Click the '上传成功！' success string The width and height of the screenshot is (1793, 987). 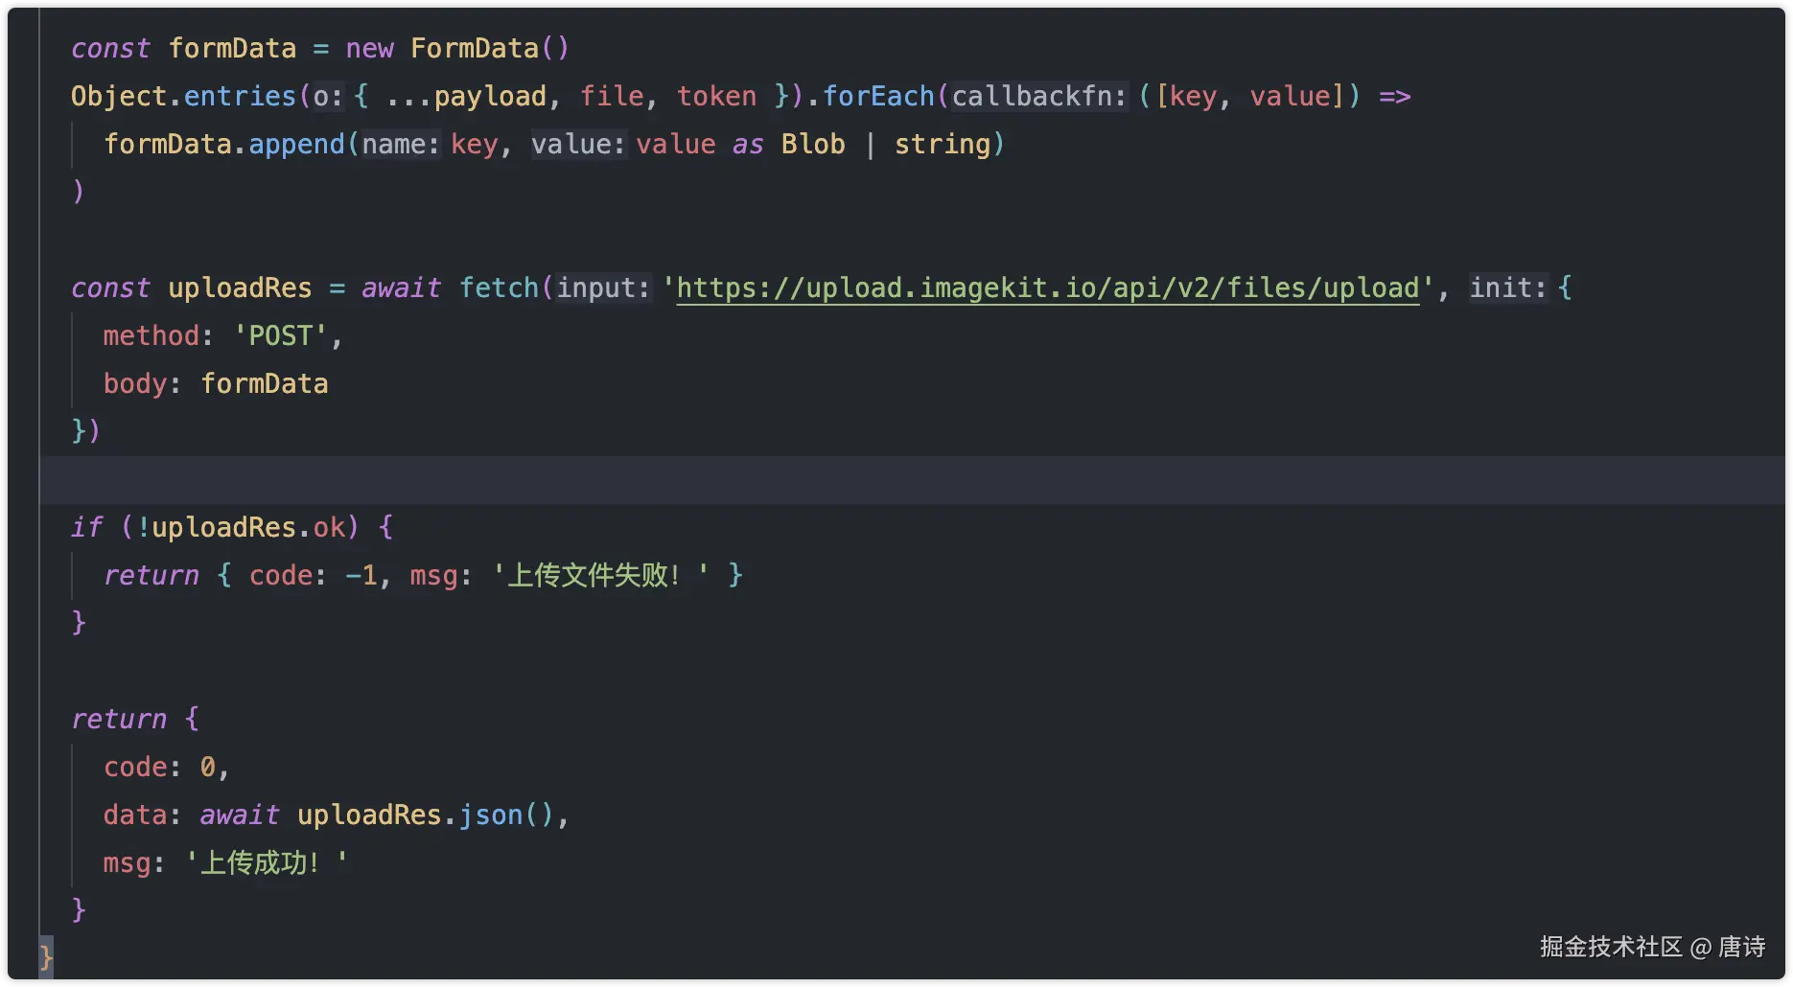click(266, 863)
